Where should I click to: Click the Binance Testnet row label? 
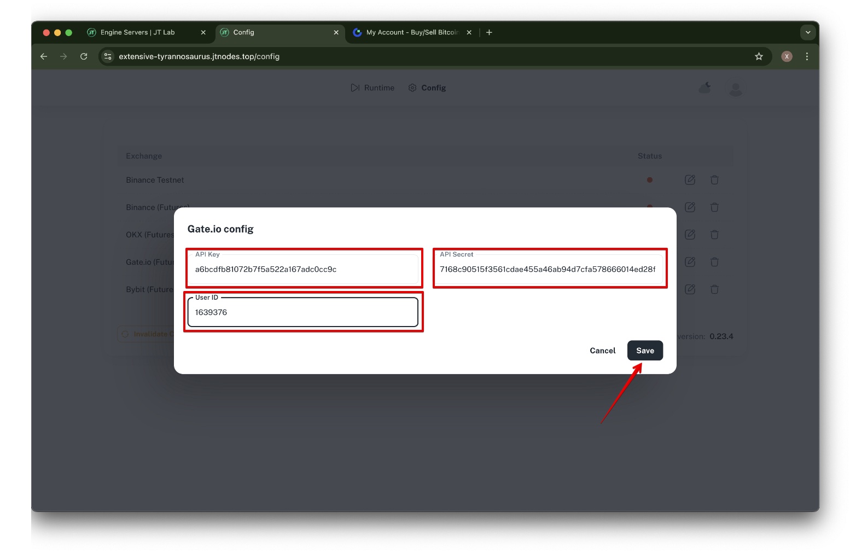pyautogui.click(x=155, y=180)
